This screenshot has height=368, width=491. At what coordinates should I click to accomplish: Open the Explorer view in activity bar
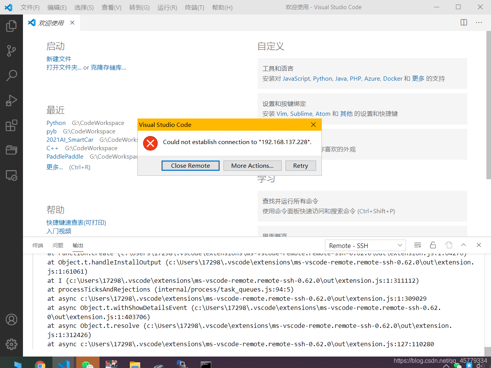point(11,26)
